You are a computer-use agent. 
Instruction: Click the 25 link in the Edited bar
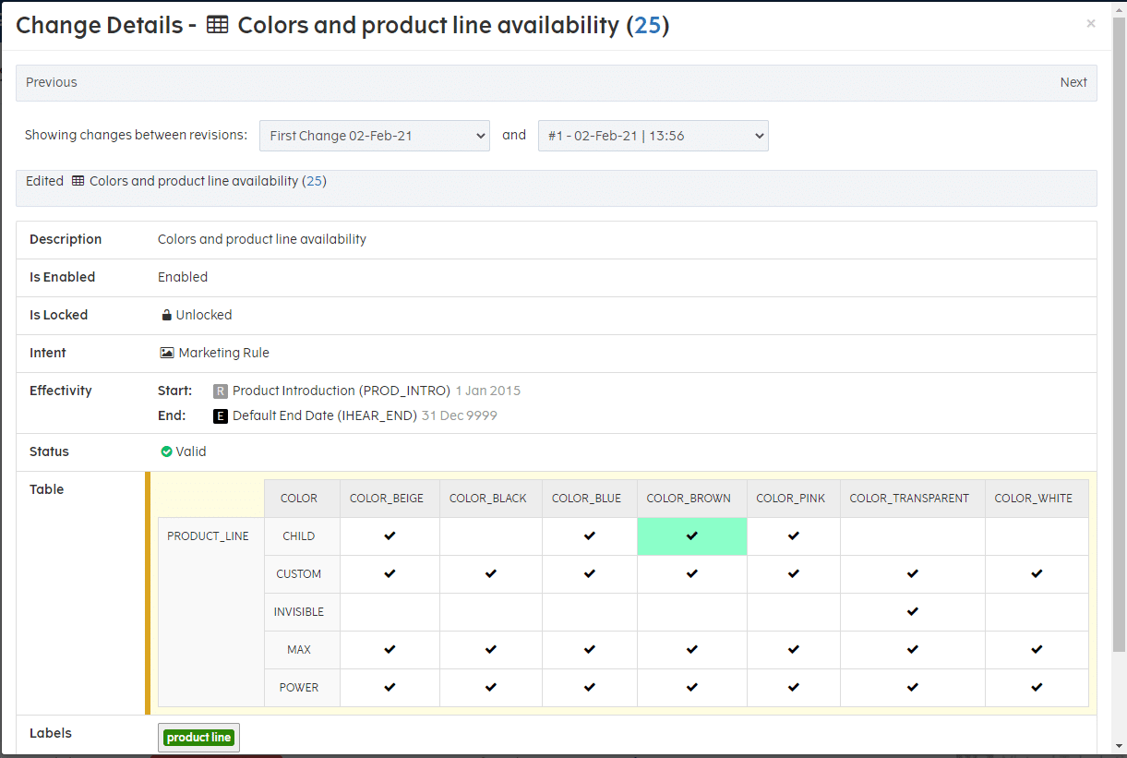[x=315, y=182]
